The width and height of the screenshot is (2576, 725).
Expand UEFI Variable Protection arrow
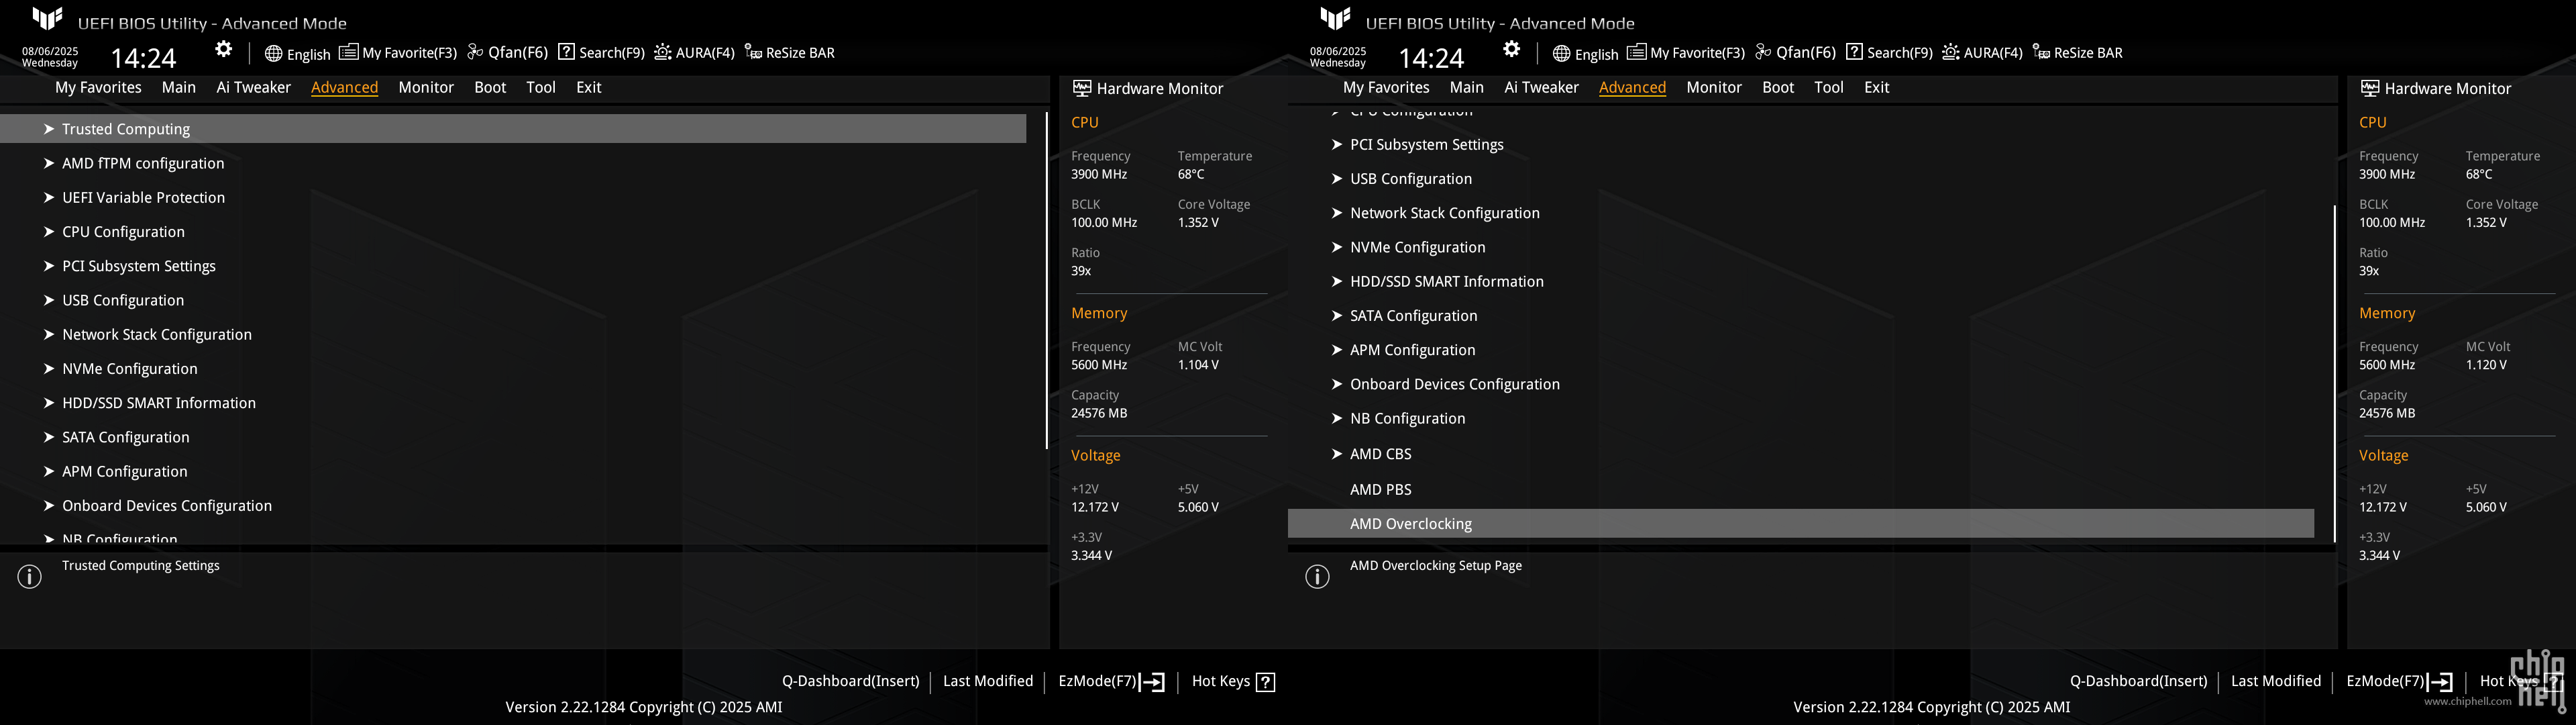tap(48, 197)
